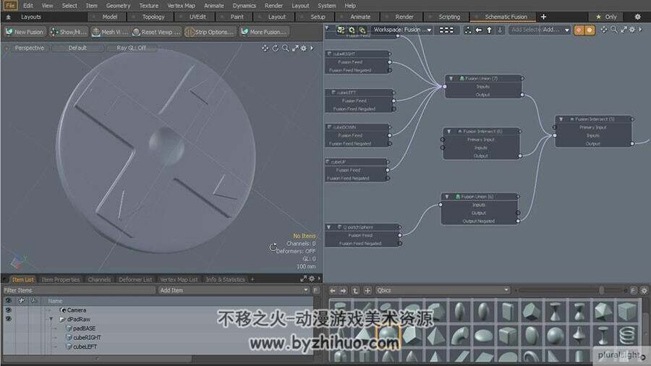651x366 pixels.
Task: Collapse the Fusion Union (7) node
Action: pos(451,78)
